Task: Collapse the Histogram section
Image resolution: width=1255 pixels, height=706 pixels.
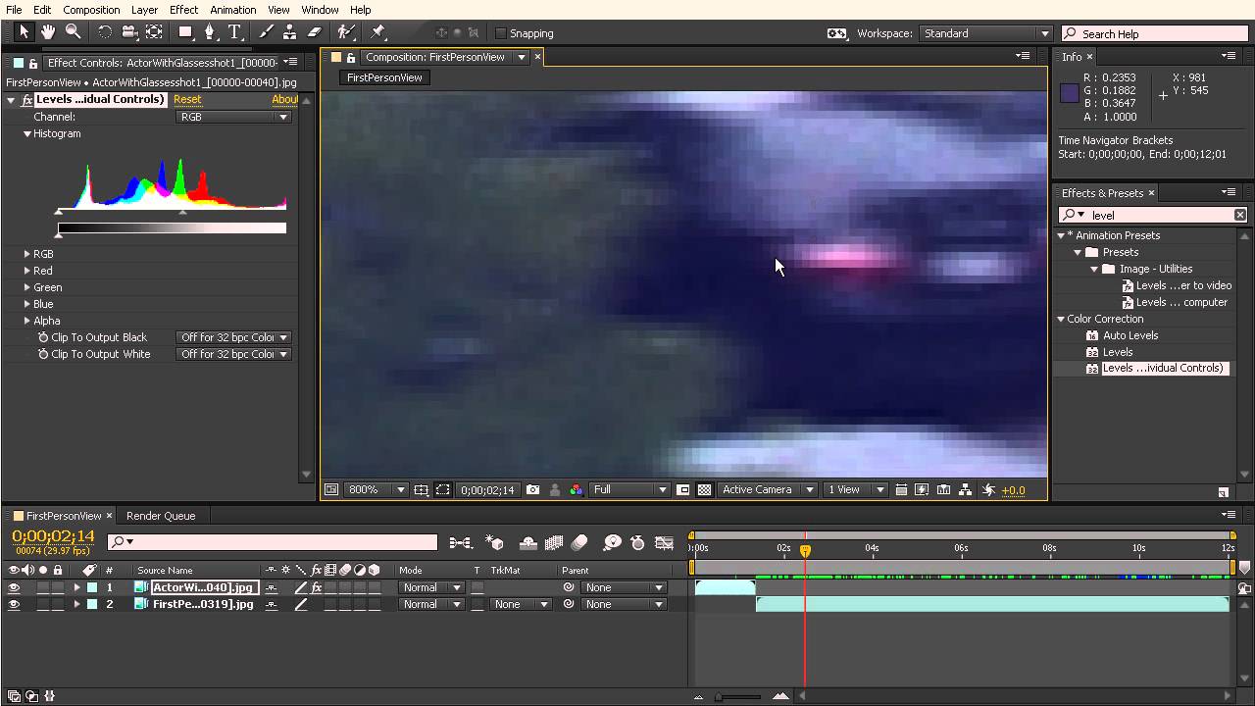Action: point(27,133)
